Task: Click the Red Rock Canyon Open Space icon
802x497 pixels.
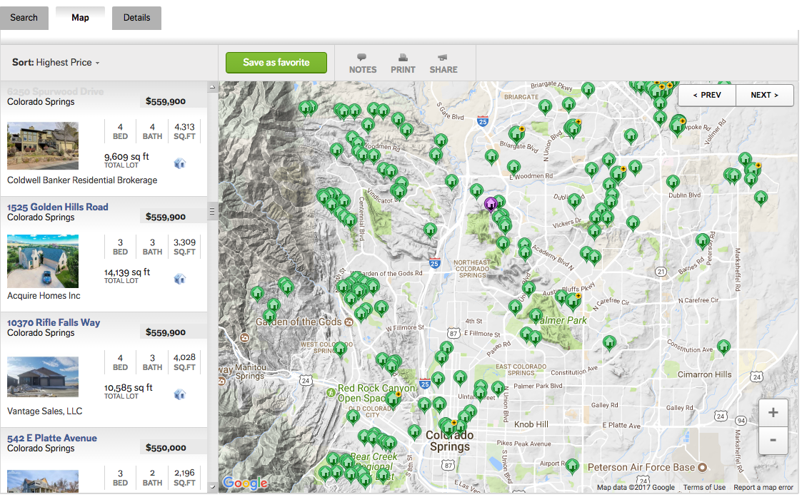Action: pos(331,392)
